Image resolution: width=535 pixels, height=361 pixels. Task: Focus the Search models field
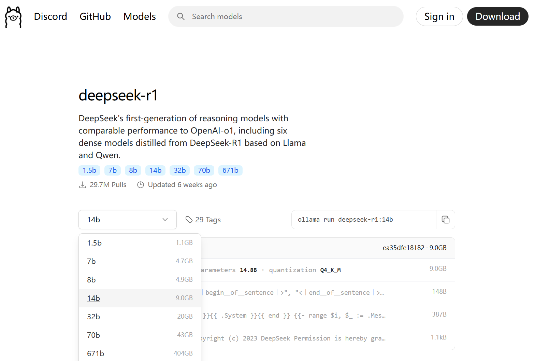[x=286, y=16]
